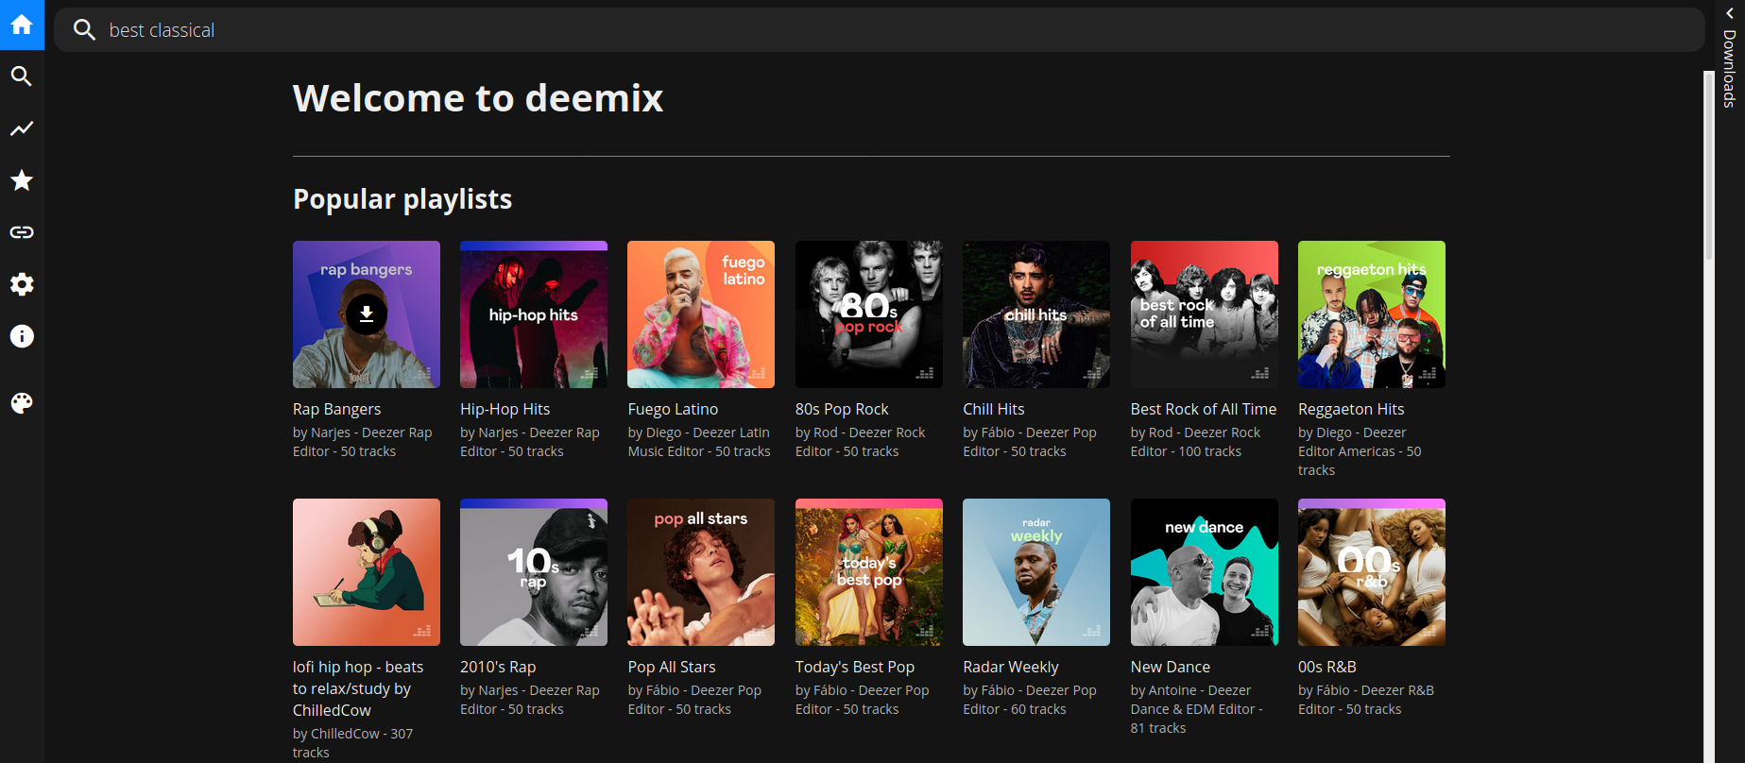Click the 'Radar Weekly' playlist title
Image resolution: width=1745 pixels, height=763 pixels.
pyautogui.click(x=1011, y=667)
